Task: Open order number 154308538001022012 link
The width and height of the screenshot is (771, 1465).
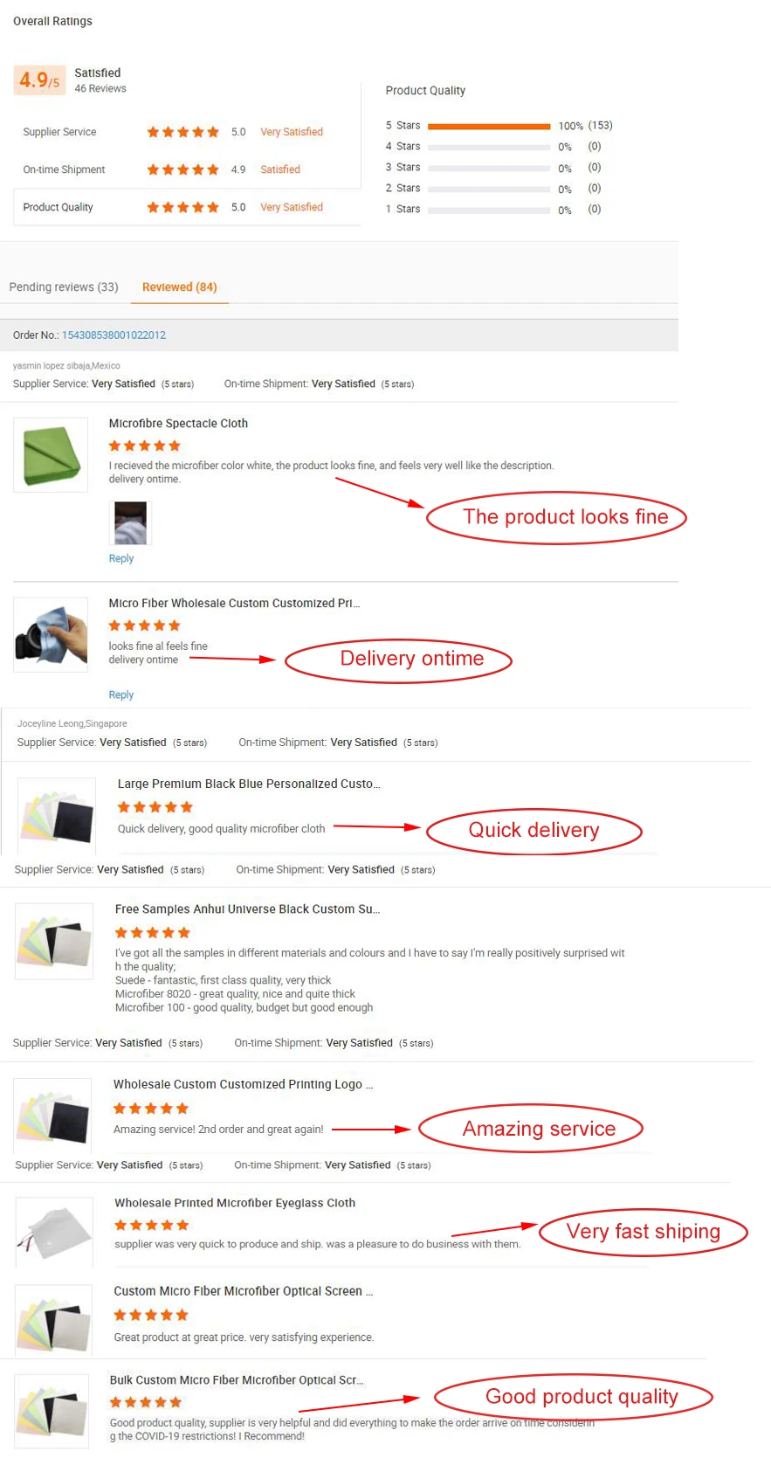Action: [x=114, y=335]
